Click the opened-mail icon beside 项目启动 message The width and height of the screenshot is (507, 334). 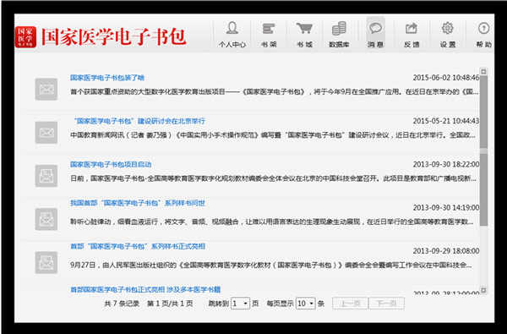46,176
